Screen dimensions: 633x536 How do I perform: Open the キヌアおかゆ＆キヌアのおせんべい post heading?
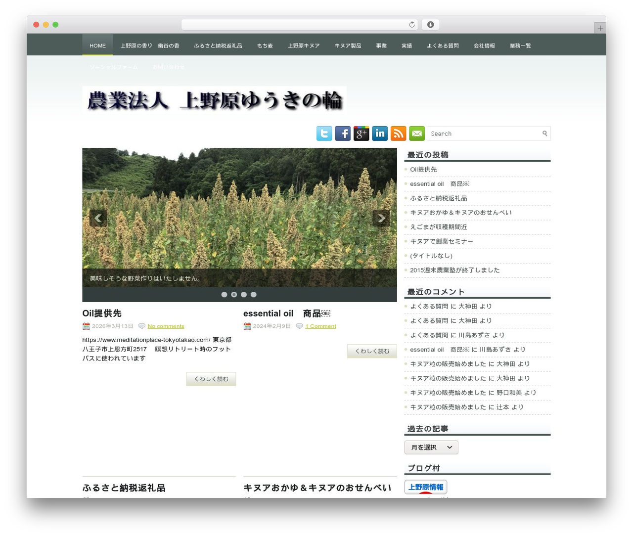(x=317, y=488)
